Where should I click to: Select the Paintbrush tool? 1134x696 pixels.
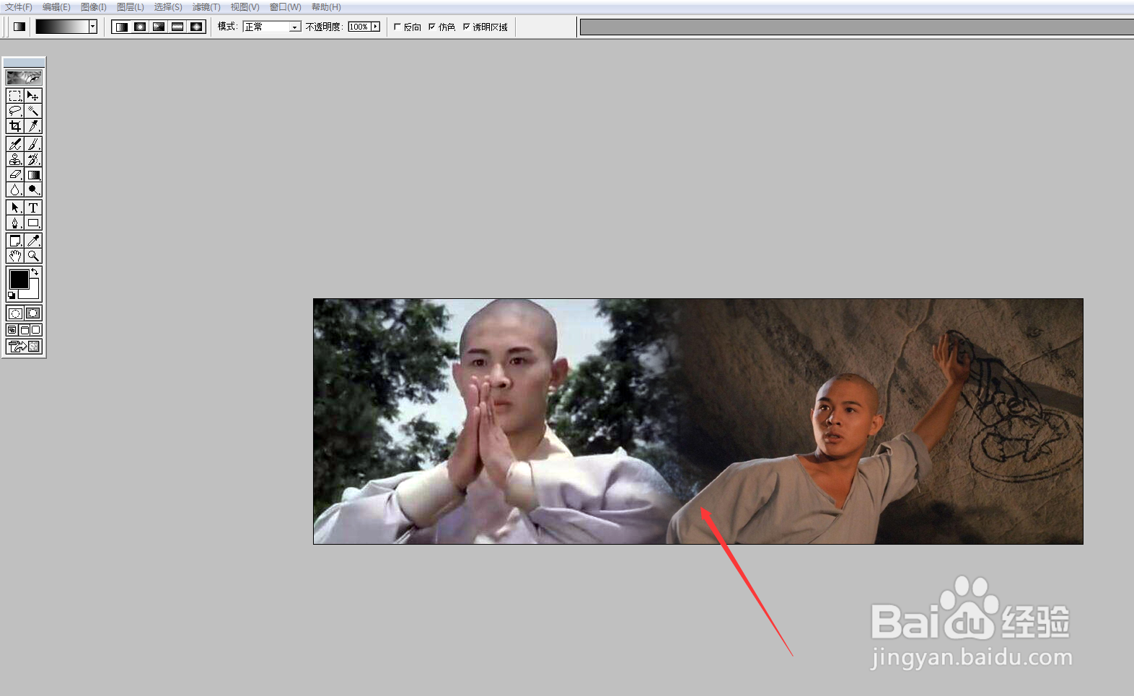(33, 145)
